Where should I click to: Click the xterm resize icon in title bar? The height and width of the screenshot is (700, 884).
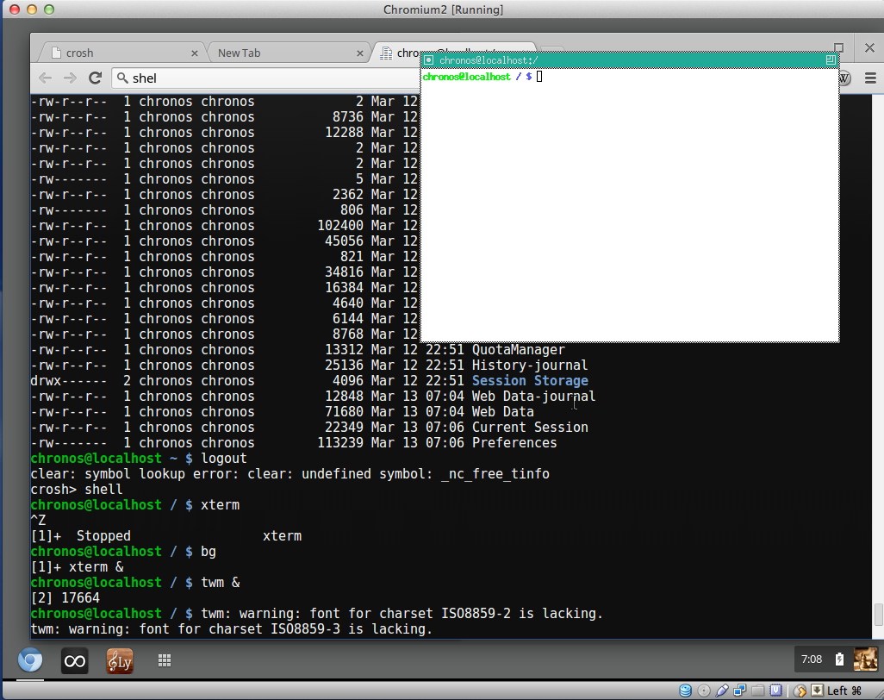pyautogui.click(x=831, y=59)
